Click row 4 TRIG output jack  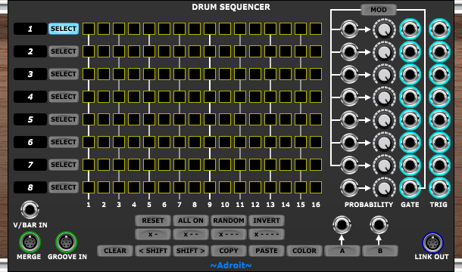[x=439, y=97]
